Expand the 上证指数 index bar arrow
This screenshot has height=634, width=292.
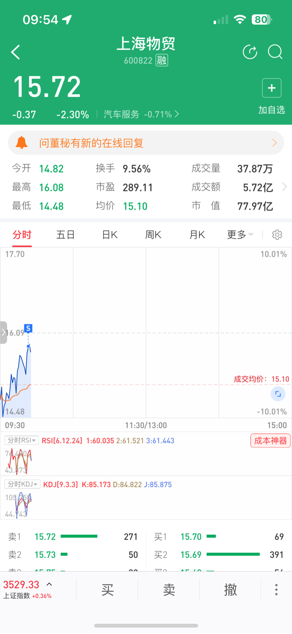point(49,584)
